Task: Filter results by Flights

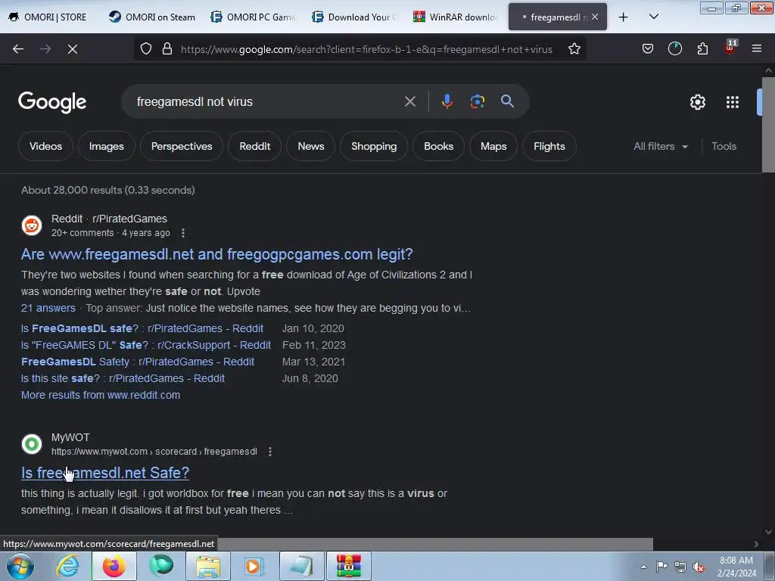Action: tap(549, 146)
